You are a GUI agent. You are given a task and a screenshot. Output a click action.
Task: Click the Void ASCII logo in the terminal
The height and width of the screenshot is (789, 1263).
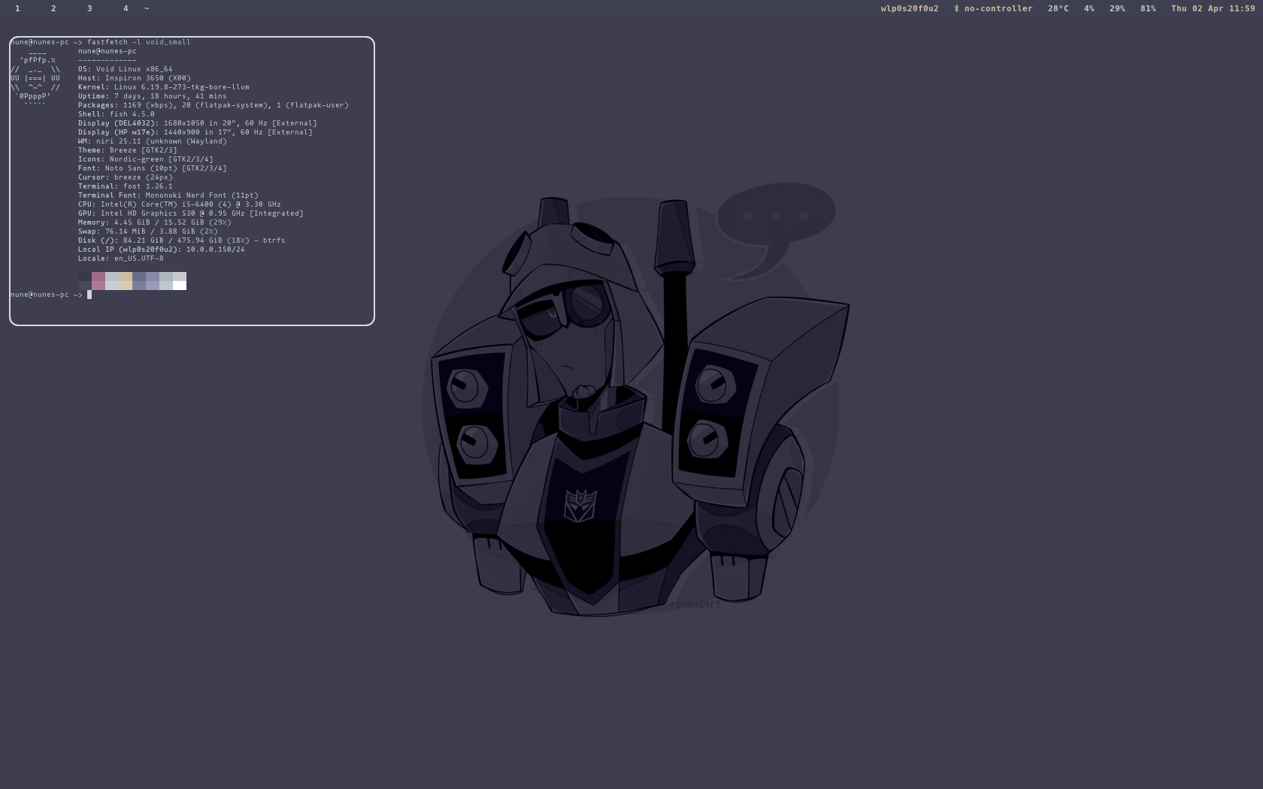point(35,78)
